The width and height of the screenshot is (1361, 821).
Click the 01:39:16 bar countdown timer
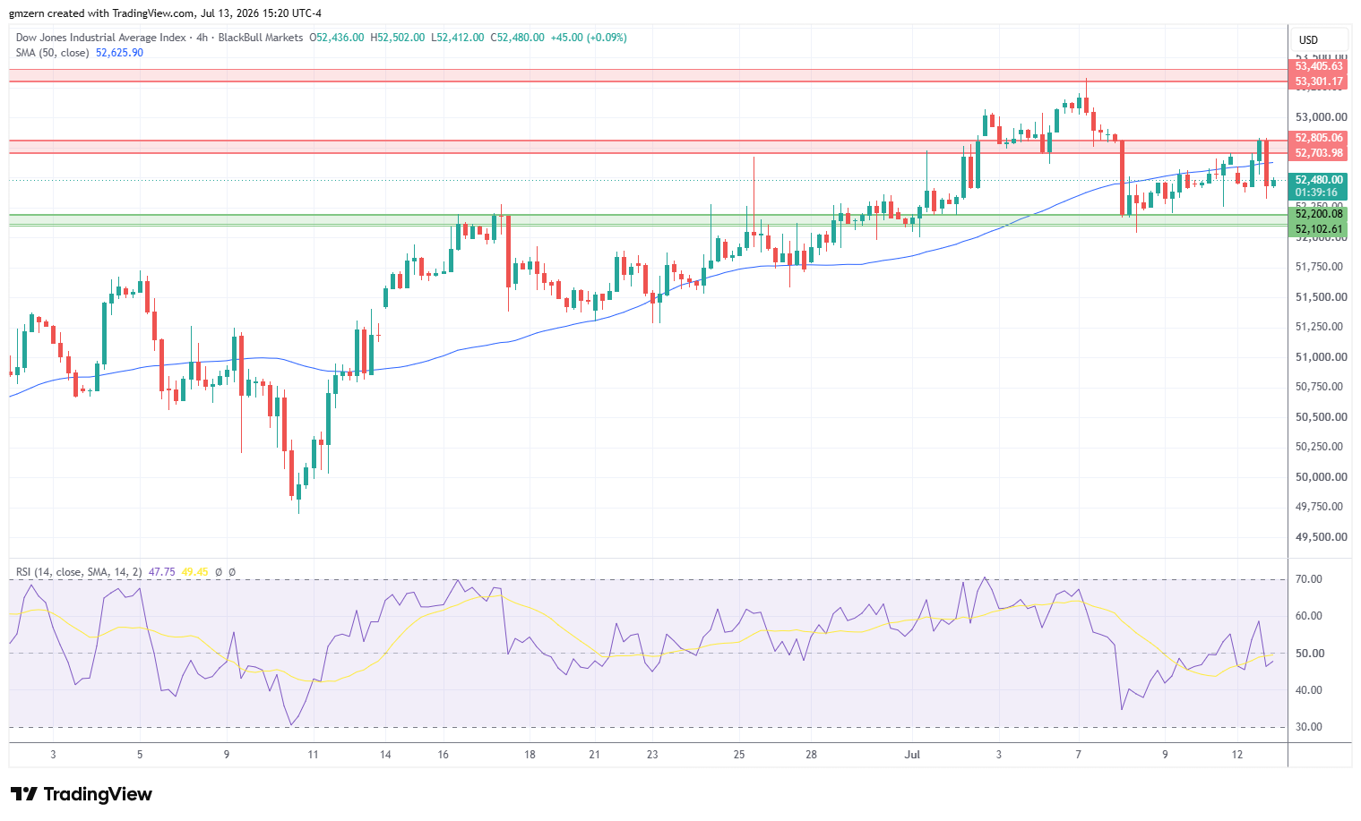tap(1316, 192)
